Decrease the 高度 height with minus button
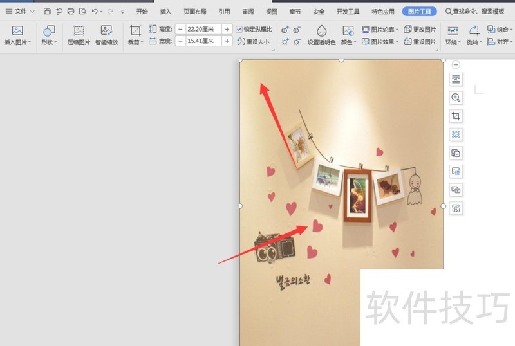The height and width of the screenshot is (346, 515). click(180, 30)
